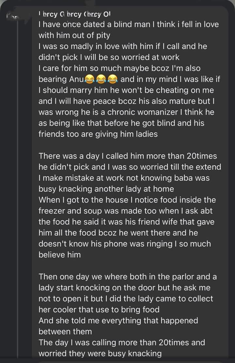Click the line starting "Then one day we where both"
235x363 pixels.
[x=128, y=277]
